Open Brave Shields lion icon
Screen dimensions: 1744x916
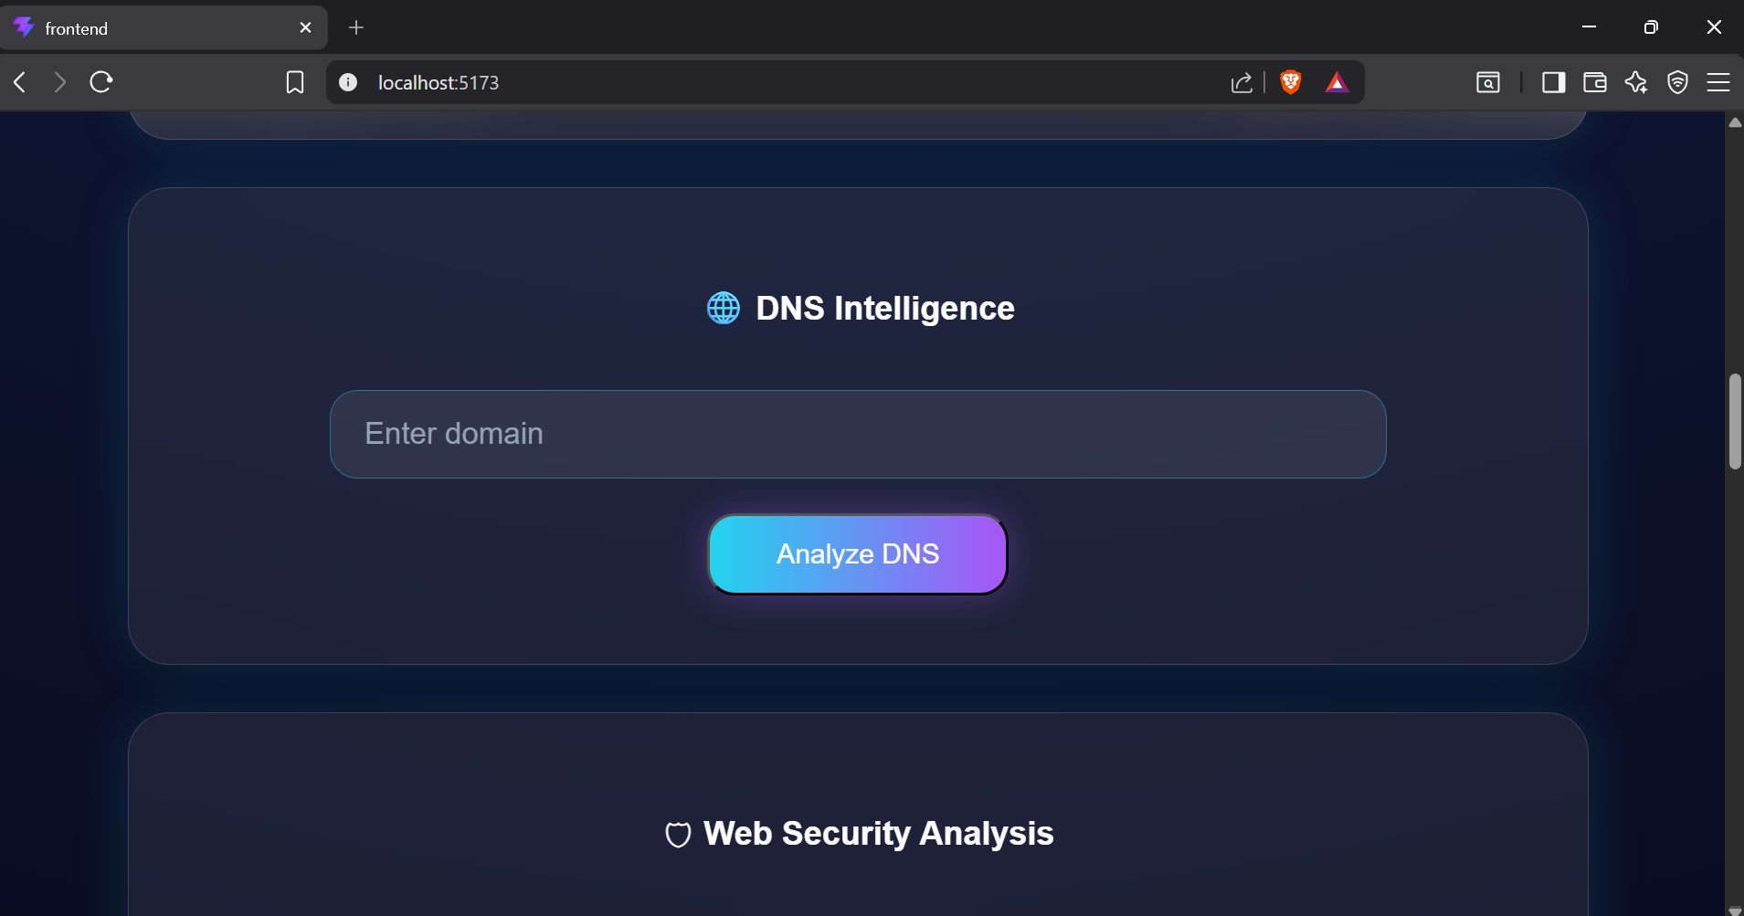tap(1291, 82)
